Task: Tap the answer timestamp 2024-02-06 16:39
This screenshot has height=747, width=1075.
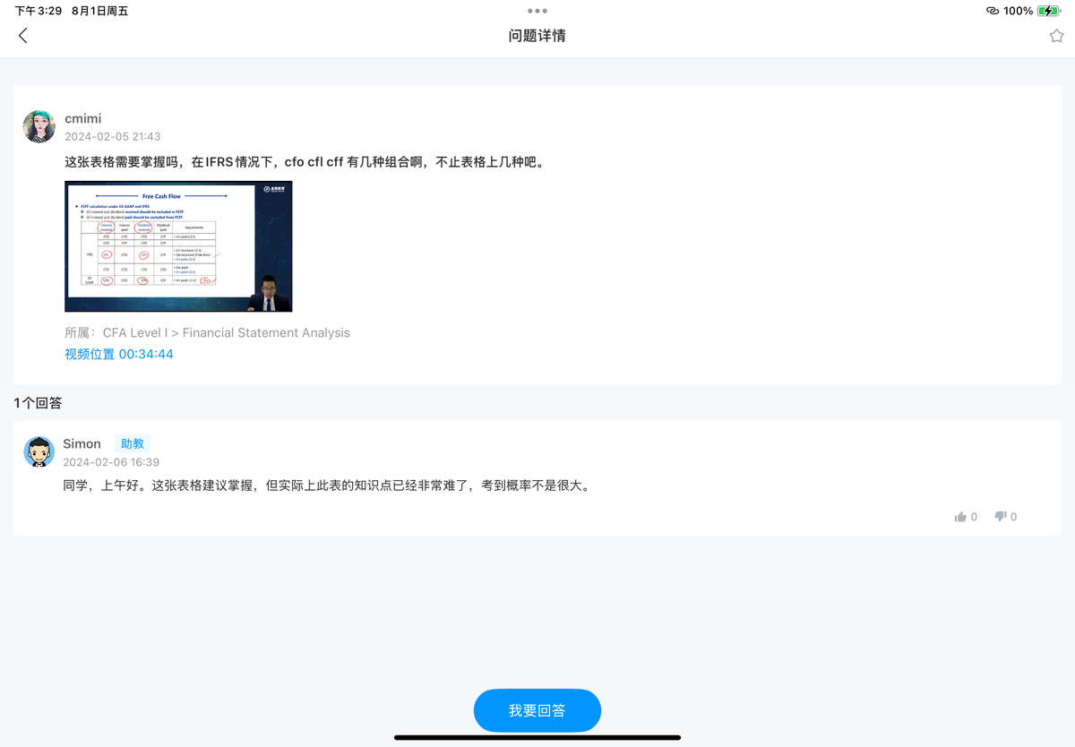Action: pos(111,462)
